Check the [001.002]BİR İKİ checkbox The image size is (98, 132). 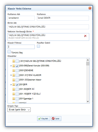(x=17, y=89)
